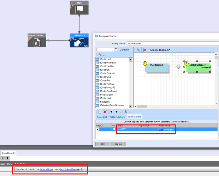Select ttOrderHist in table list

(x=105, y=98)
